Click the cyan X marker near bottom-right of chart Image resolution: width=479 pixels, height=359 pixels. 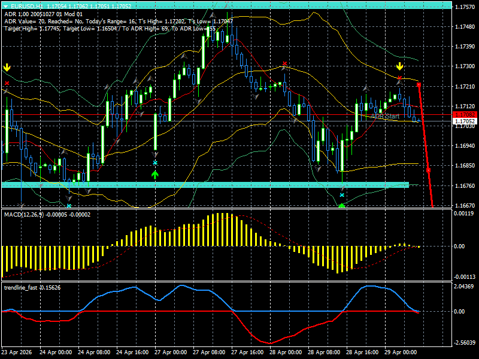point(341,194)
